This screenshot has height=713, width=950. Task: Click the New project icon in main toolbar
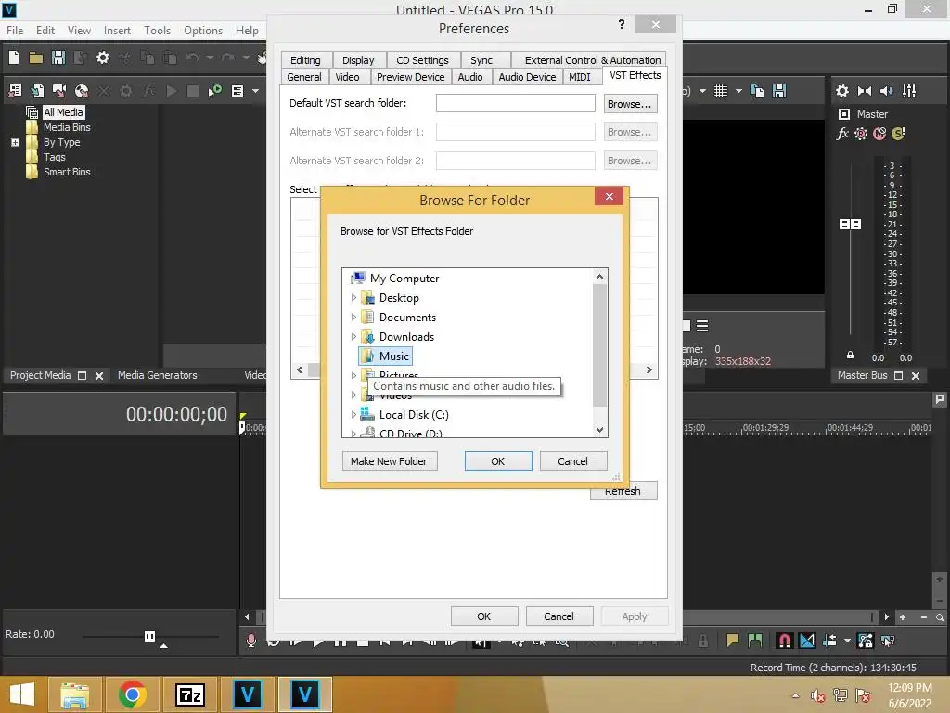click(14, 58)
